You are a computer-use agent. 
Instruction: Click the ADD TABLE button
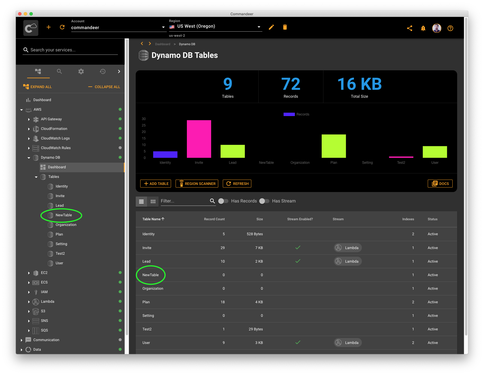(x=156, y=184)
